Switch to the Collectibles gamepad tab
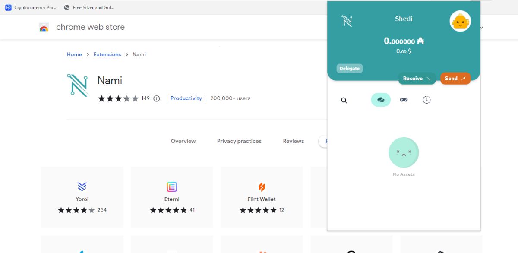The width and height of the screenshot is (518, 253). (404, 100)
